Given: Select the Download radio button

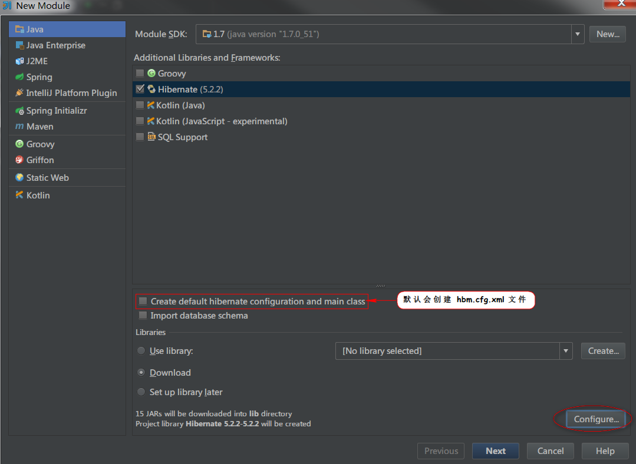Looking at the screenshot, I should (x=141, y=372).
